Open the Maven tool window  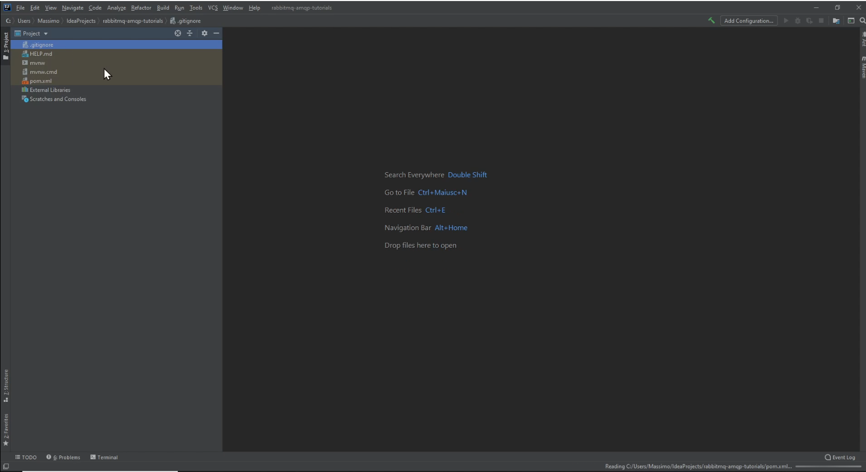863,67
